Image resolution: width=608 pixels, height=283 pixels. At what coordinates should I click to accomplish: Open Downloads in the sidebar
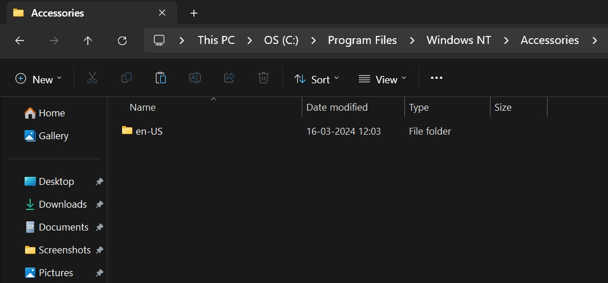tap(62, 204)
